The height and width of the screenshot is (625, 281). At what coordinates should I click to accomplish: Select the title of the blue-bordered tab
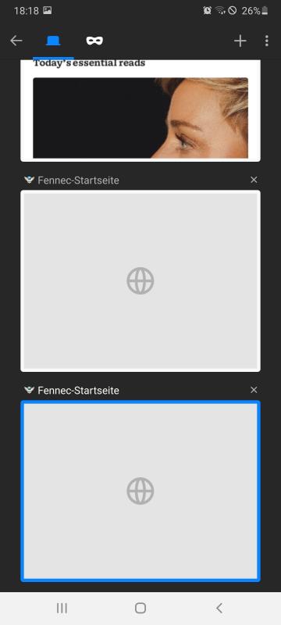(x=78, y=391)
